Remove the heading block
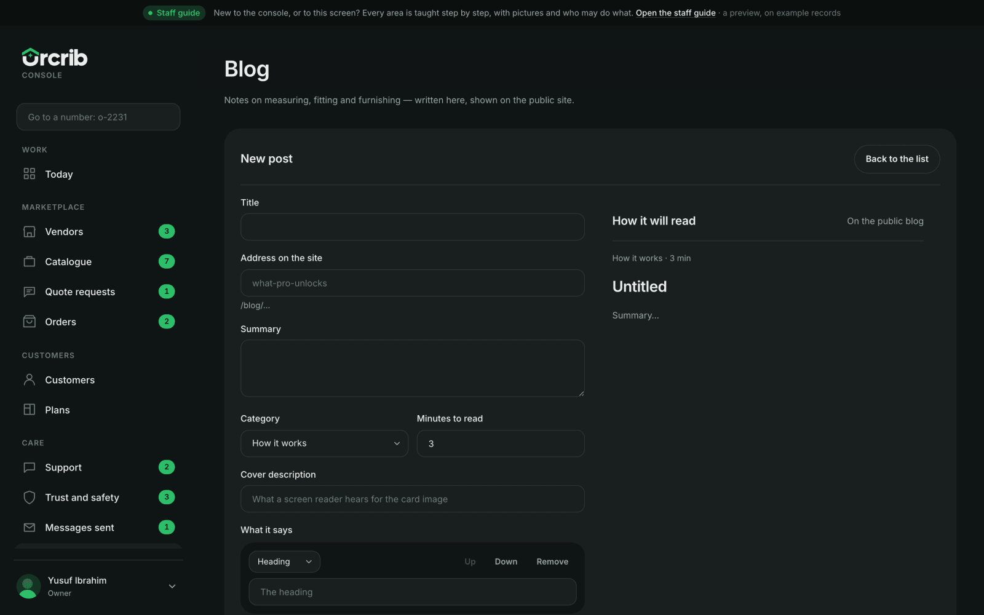 552,561
